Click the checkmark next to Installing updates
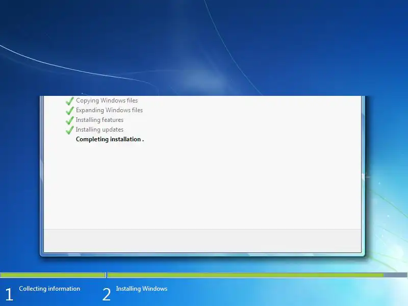408x306 pixels. 70,130
